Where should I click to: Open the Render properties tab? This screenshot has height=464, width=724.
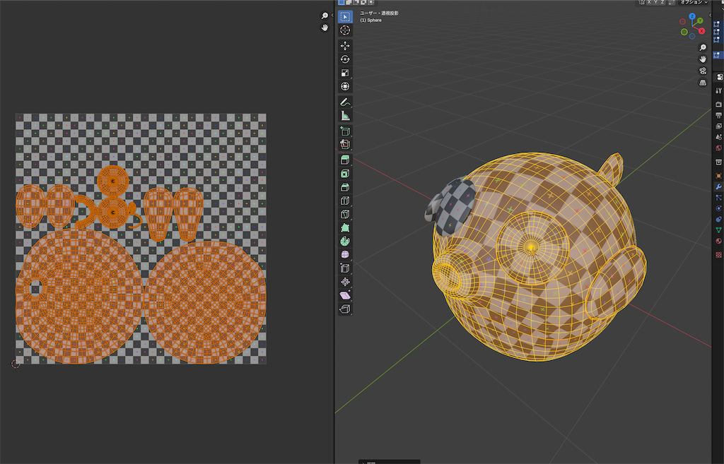(718, 105)
